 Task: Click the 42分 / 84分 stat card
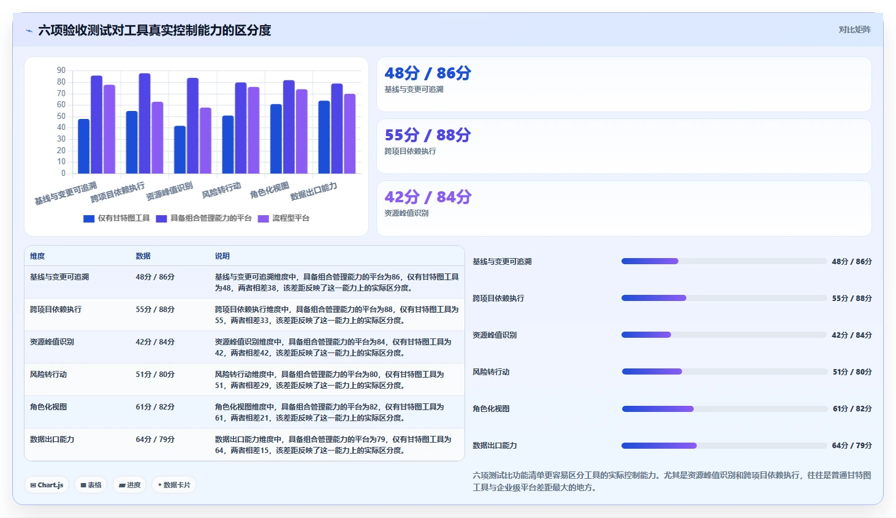[624, 208]
